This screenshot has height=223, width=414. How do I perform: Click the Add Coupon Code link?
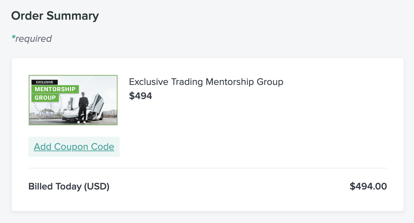coord(74,147)
